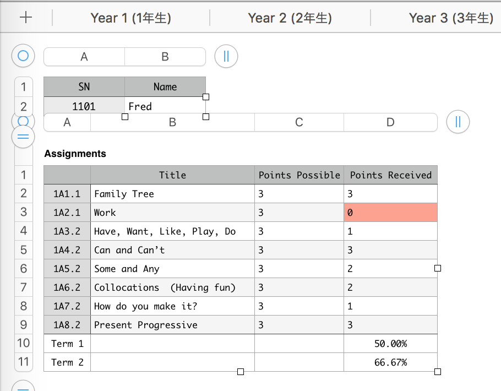
Task: Click the Family Tree title cell
Action: click(172, 194)
